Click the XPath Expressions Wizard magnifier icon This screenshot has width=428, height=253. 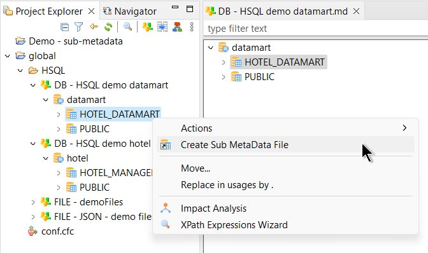click(166, 224)
